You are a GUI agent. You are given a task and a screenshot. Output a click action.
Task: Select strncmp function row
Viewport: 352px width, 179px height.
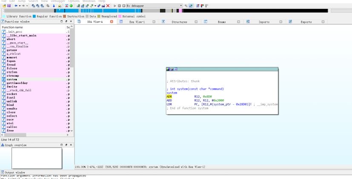click(x=35, y=76)
